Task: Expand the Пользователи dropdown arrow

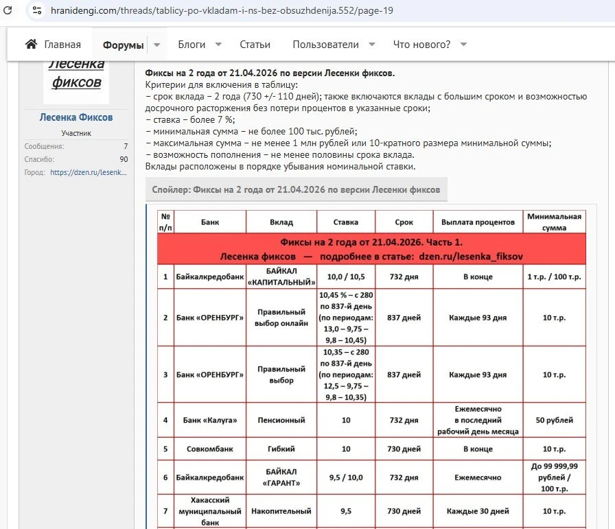Action: tap(372, 45)
